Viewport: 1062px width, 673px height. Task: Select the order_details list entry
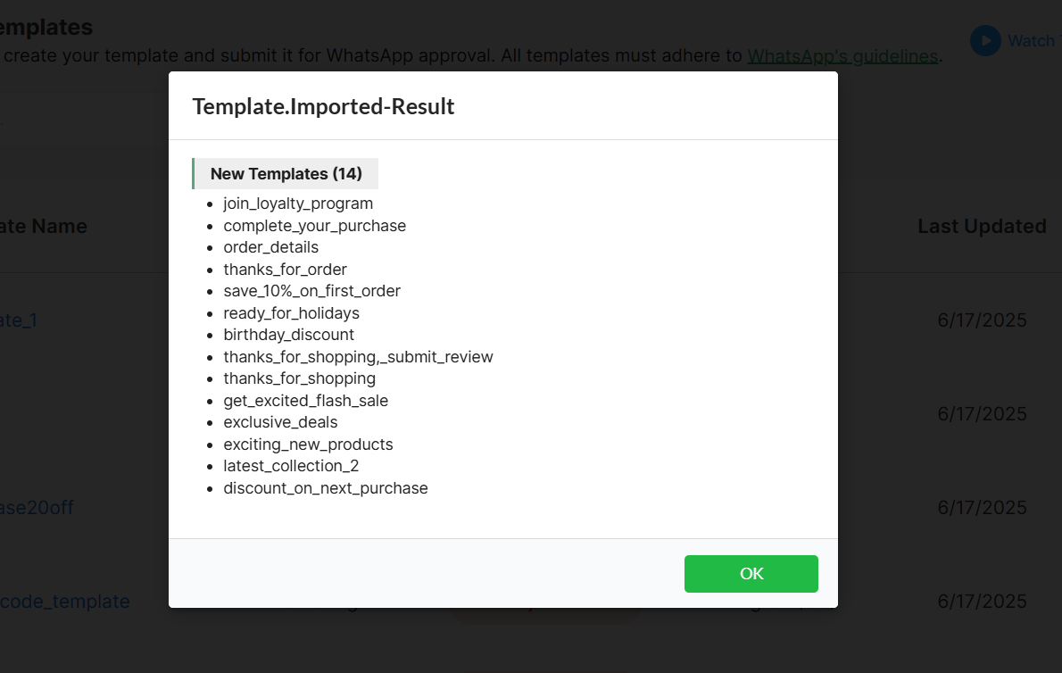pos(271,247)
